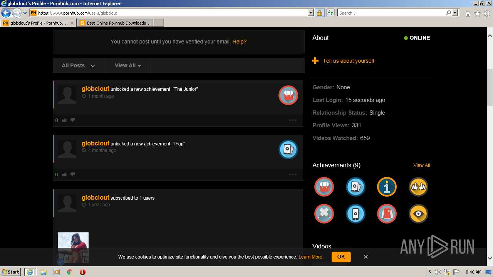Viewport: 493px width, 277px height.
Task: Open the search provider dropdown arrow
Action: [x=455, y=13]
